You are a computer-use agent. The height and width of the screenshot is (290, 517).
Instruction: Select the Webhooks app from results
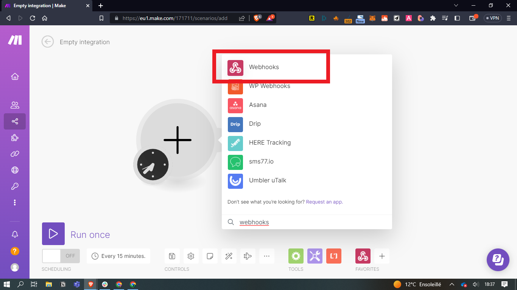pyautogui.click(x=307, y=67)
